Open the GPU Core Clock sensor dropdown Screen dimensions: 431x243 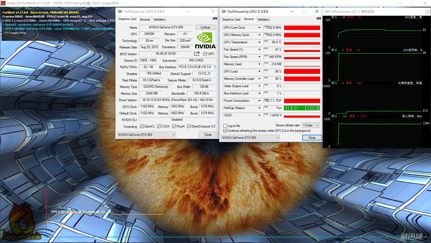pyautogui.click(x=259, y=28)
